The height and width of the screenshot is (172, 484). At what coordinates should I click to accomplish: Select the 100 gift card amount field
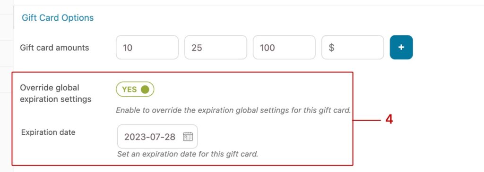[284, 48]
